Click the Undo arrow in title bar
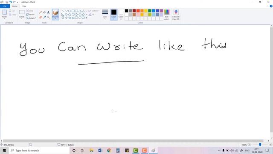273x154 pixels. (10, 2)
